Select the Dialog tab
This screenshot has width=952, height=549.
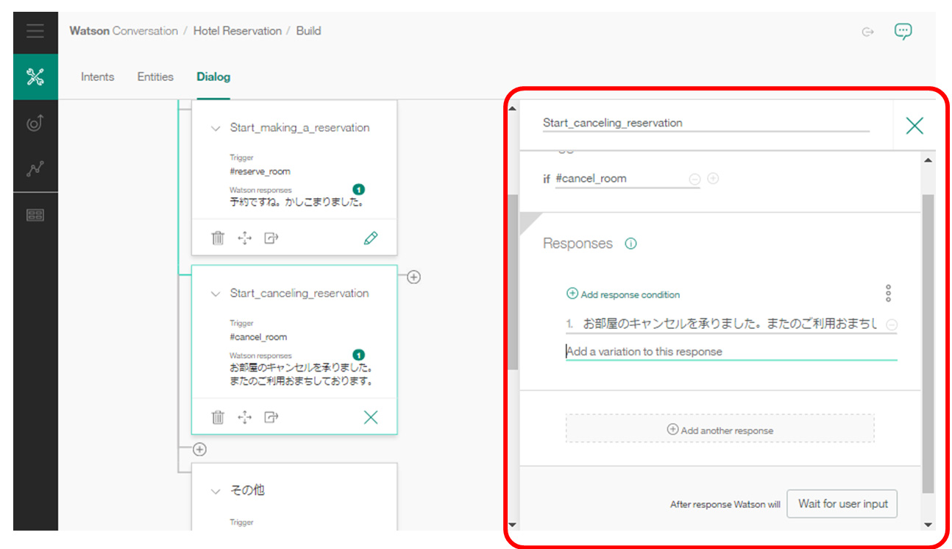click(213, 77)
